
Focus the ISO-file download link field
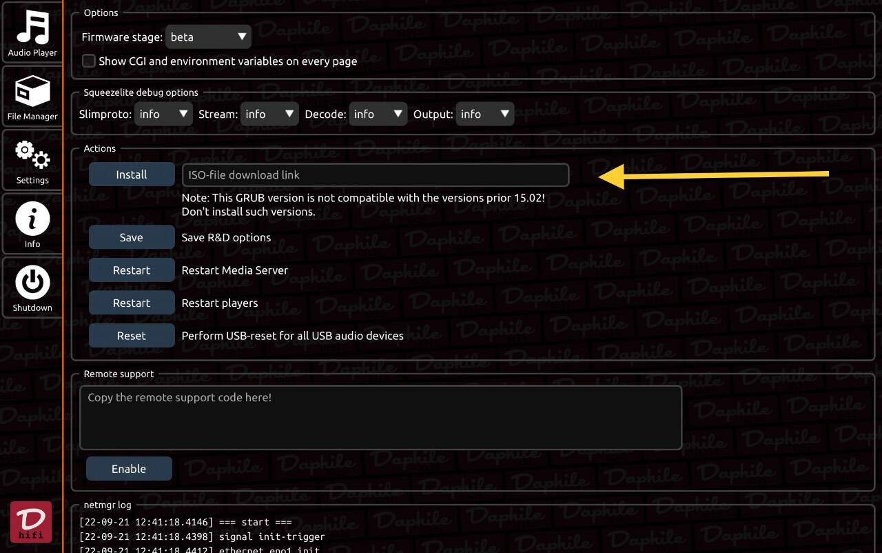click(x=376, y=174)
